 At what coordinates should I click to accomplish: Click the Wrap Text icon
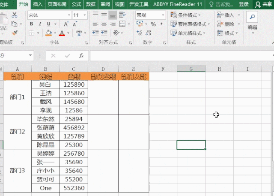122,15
